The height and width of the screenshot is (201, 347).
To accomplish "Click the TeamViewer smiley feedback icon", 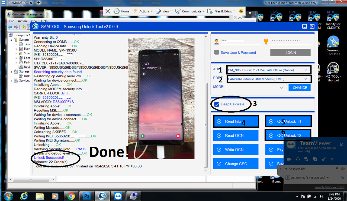I will point(241,11).
